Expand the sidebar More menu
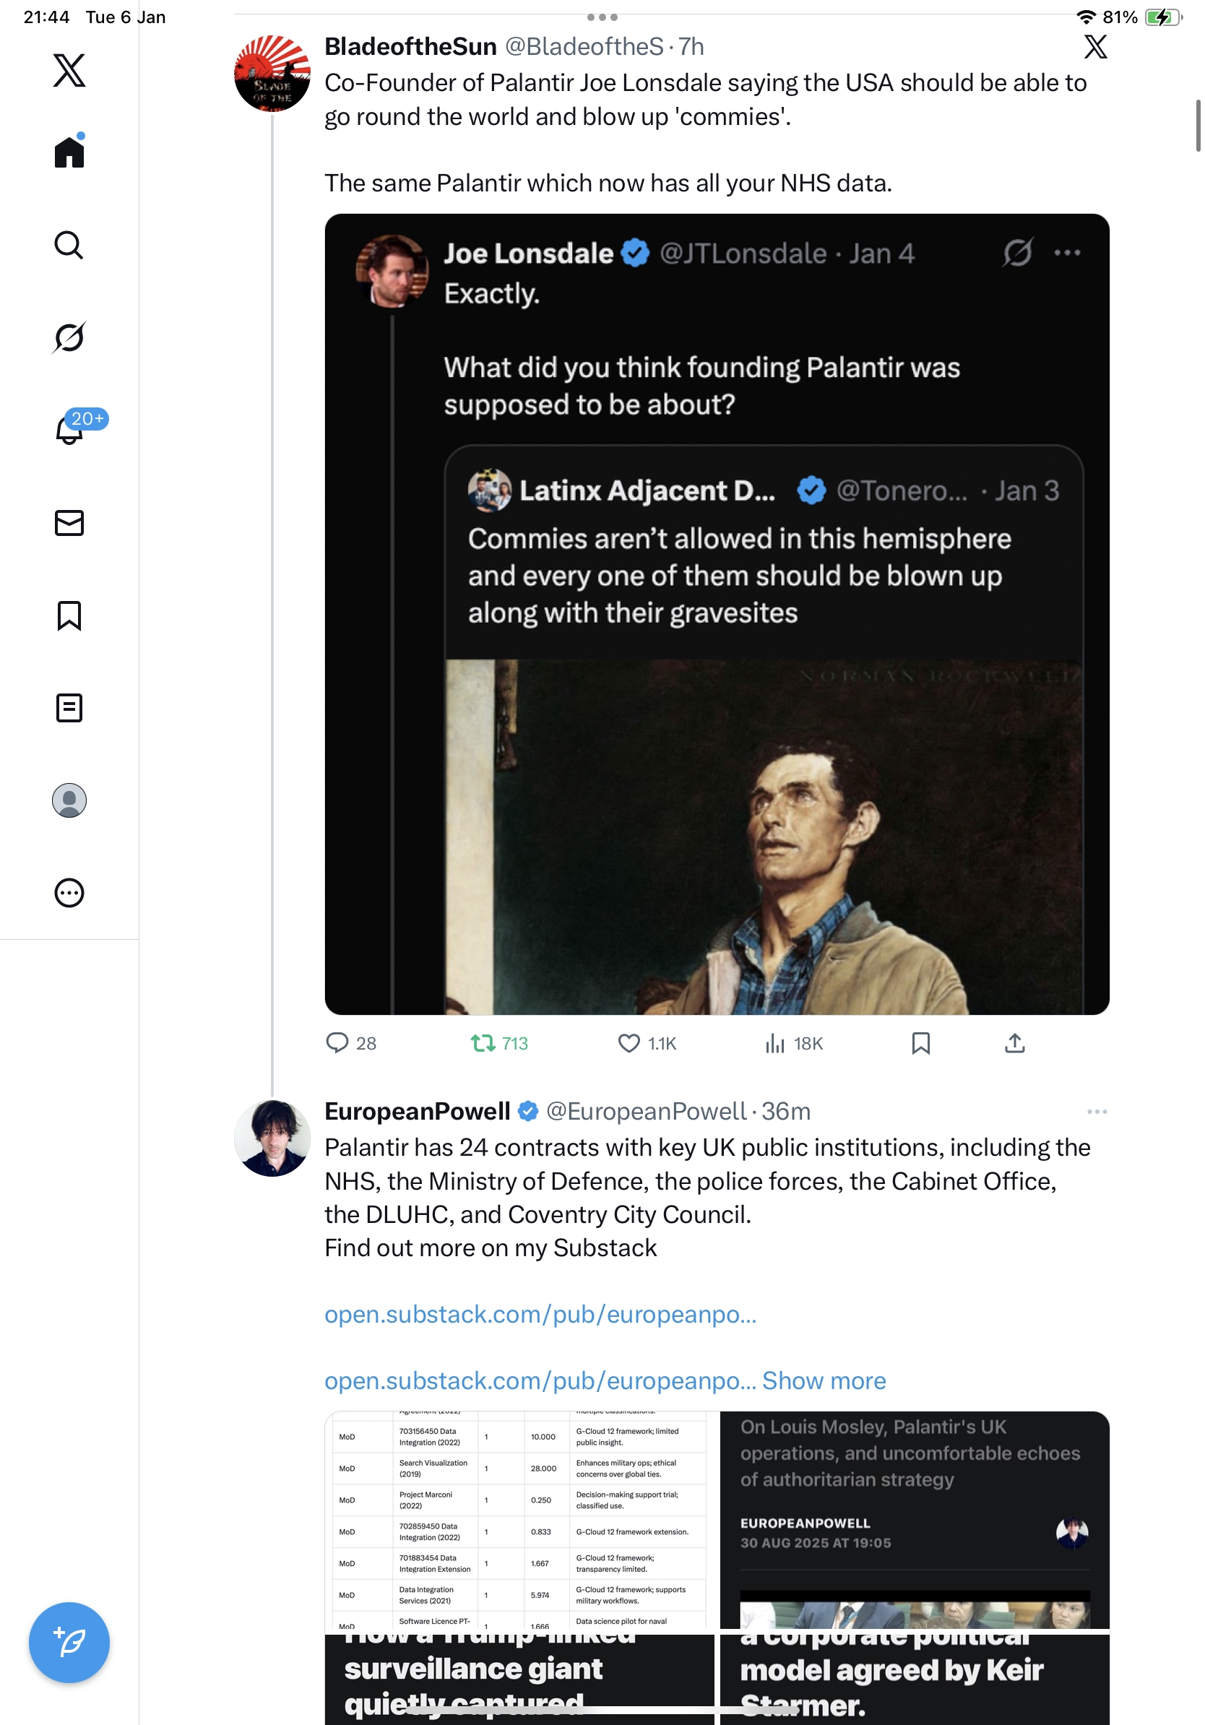1205x1725 pixels. tap(69, 893)
